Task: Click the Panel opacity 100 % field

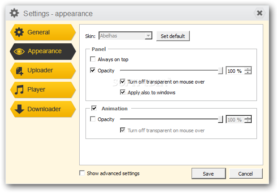Action: (235, 71)
